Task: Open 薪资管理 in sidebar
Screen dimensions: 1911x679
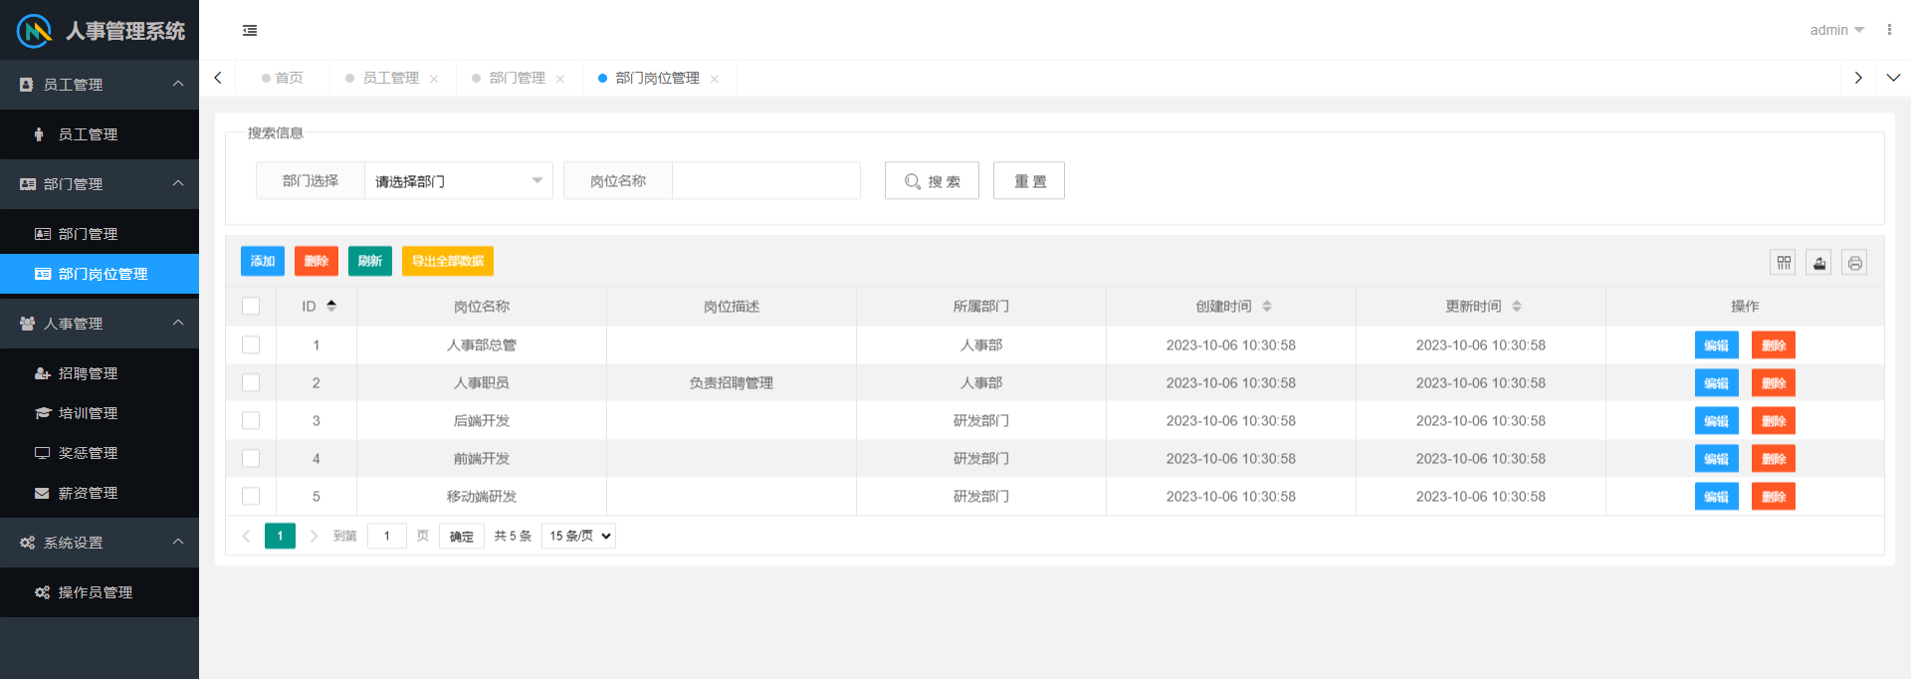Action: click(x=100, y=493)
